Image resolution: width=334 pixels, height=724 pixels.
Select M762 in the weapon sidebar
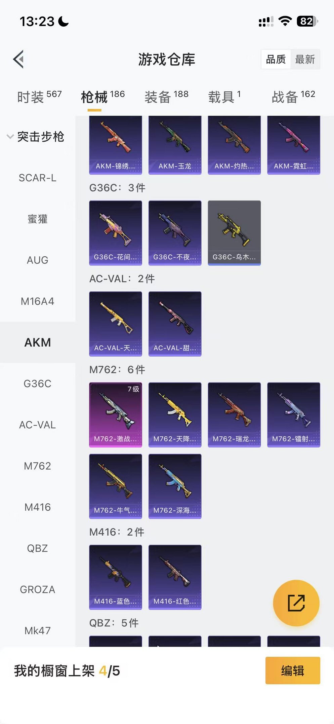click(x=38, y=466)
